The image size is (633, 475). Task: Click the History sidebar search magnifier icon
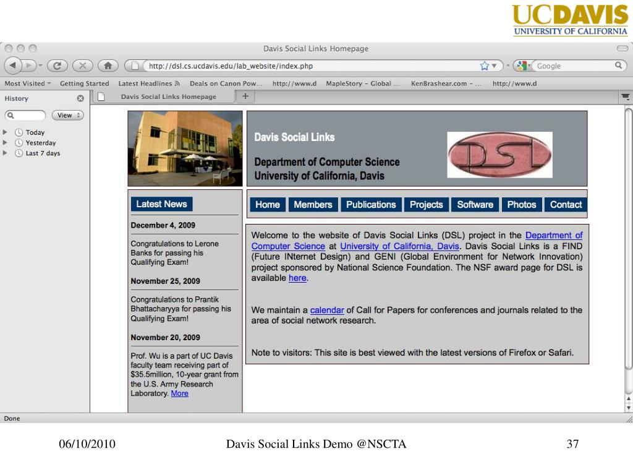tap(11, 116)
